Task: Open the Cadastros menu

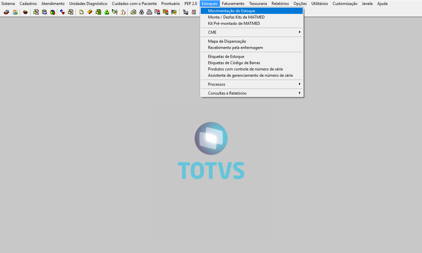Action: [28, 4]
